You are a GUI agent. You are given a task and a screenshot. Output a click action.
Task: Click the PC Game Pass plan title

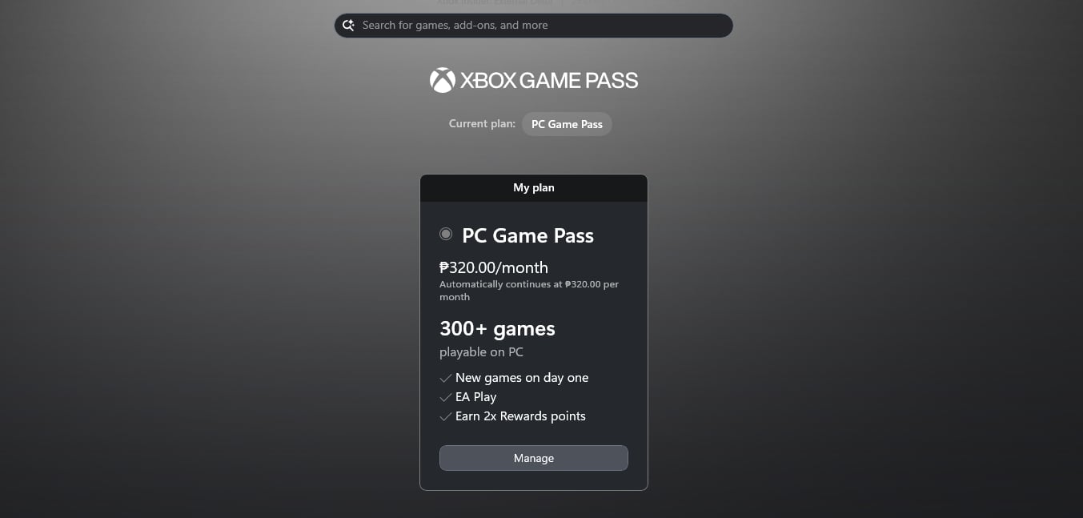tap(528, 235)
